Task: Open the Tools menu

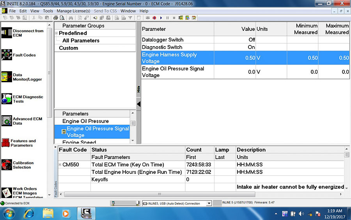Action: tap(48, 11)
